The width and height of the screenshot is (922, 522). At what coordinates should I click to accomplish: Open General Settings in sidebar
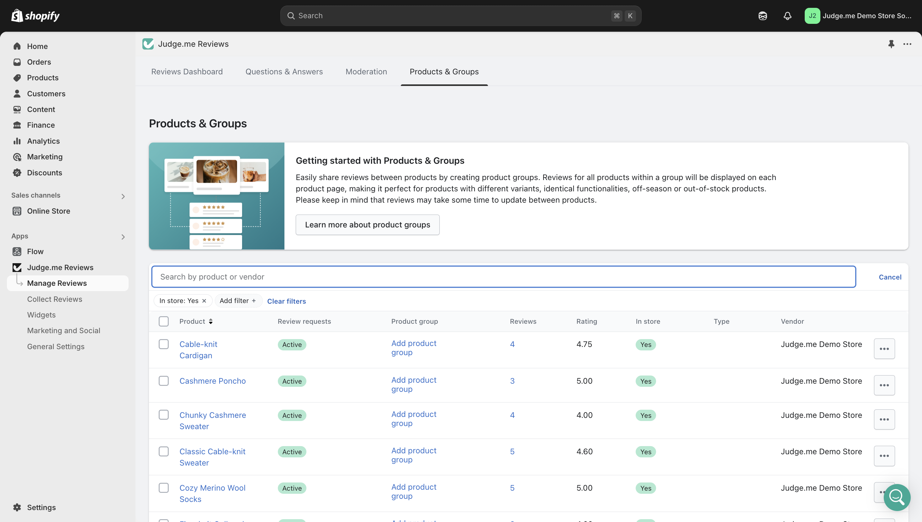click(x=56, y=346)
